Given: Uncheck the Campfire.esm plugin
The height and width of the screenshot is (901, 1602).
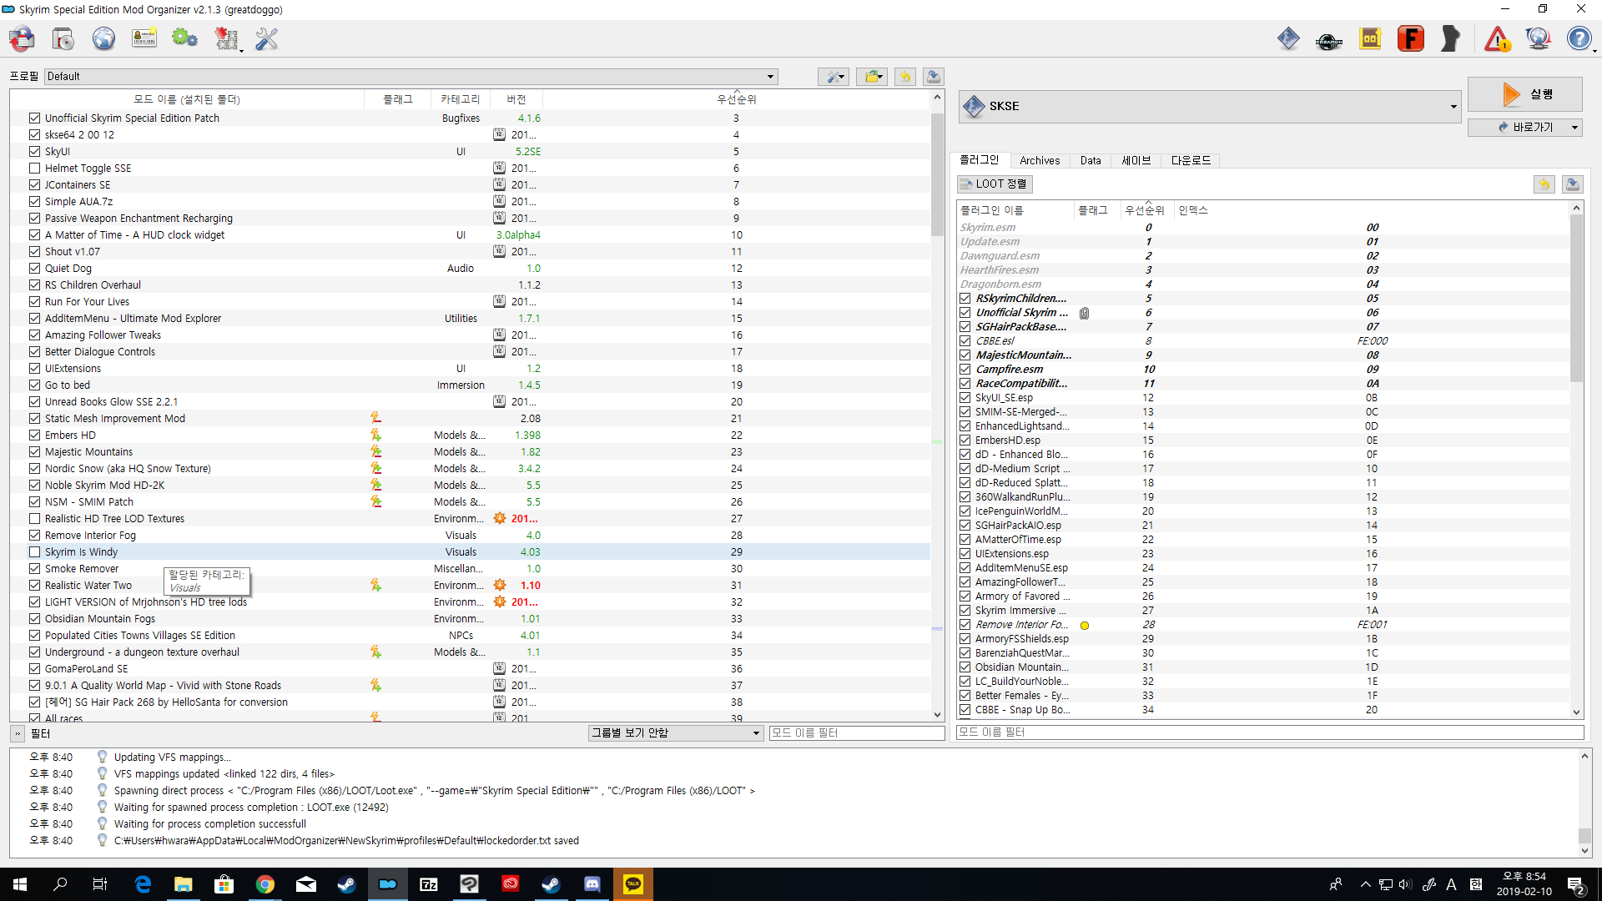Looking at the screenshot, I should click(965, 369).
